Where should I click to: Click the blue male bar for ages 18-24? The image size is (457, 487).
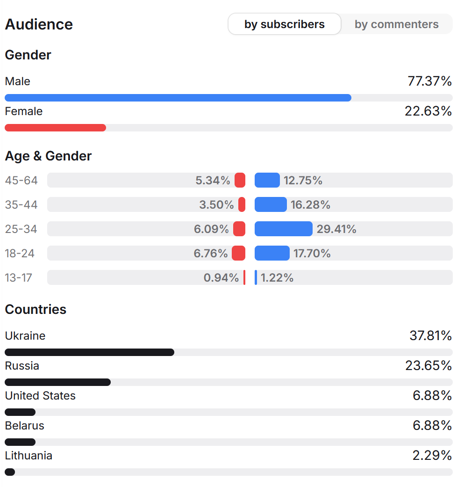[272, 253]
